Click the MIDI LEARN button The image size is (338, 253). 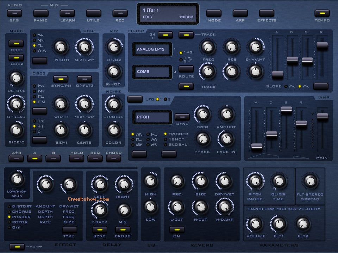pyautogui.click(x=67, y=13)
